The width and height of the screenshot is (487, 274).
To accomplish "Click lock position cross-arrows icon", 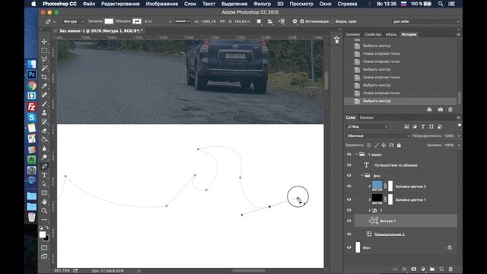I will [x=384, y=145].
